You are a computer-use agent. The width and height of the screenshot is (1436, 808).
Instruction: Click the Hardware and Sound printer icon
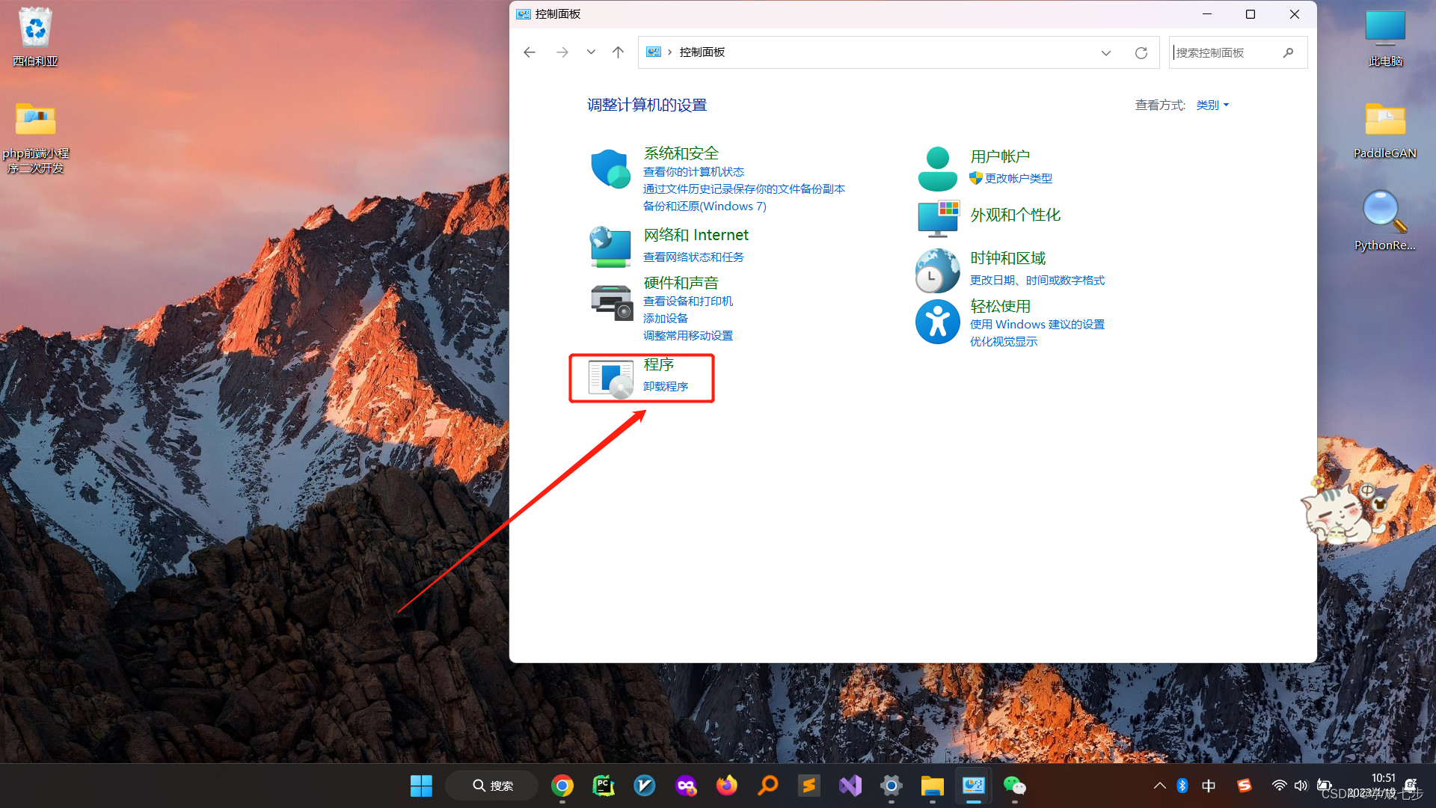[x=610, y=302]
